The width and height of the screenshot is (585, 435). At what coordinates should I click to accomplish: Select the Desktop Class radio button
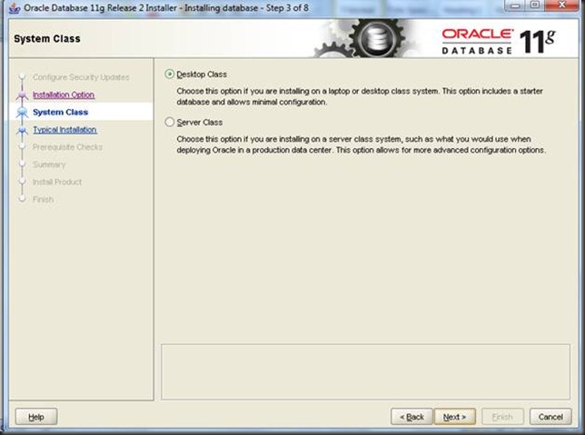click(169, 74)
